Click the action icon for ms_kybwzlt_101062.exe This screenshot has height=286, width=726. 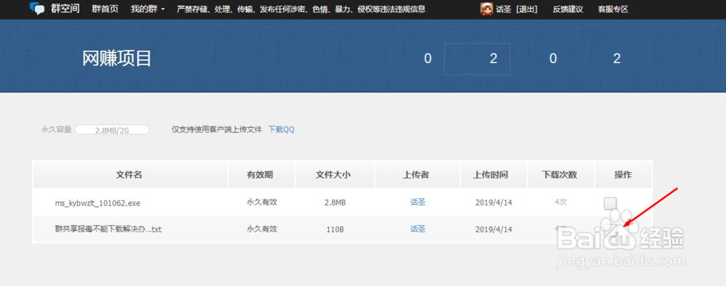[x=611, y=203]
